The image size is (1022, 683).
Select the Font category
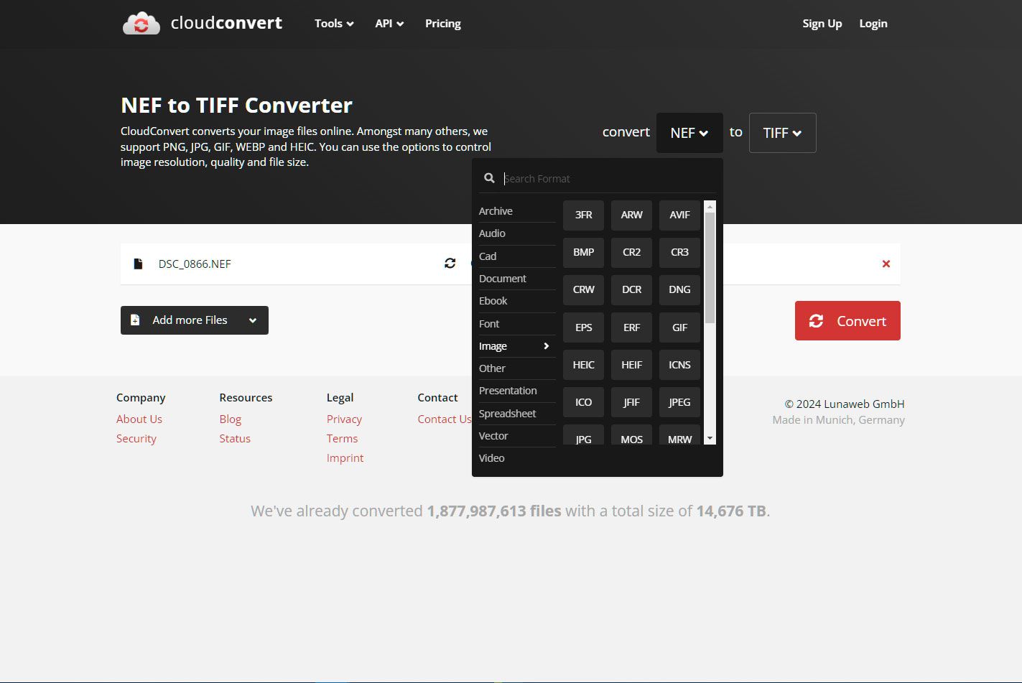tap(517, 324)
